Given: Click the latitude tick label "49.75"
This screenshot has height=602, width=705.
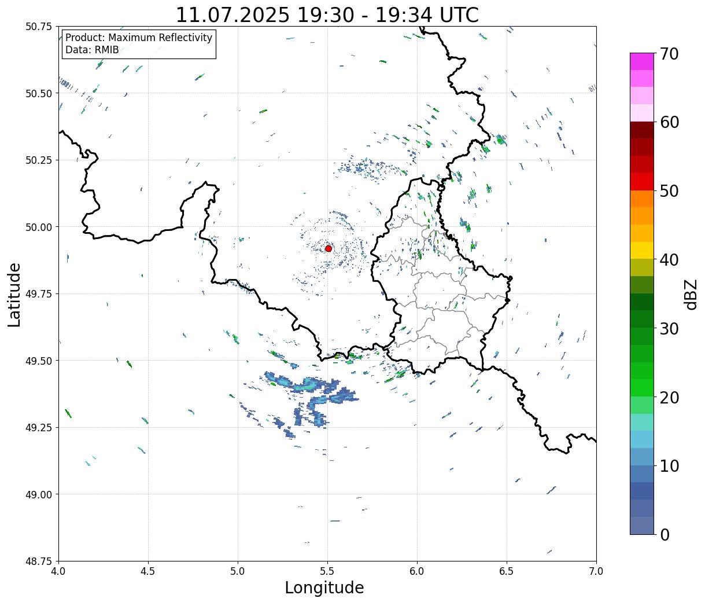Looking at the screenshot, I should click(x=39, y=294).
